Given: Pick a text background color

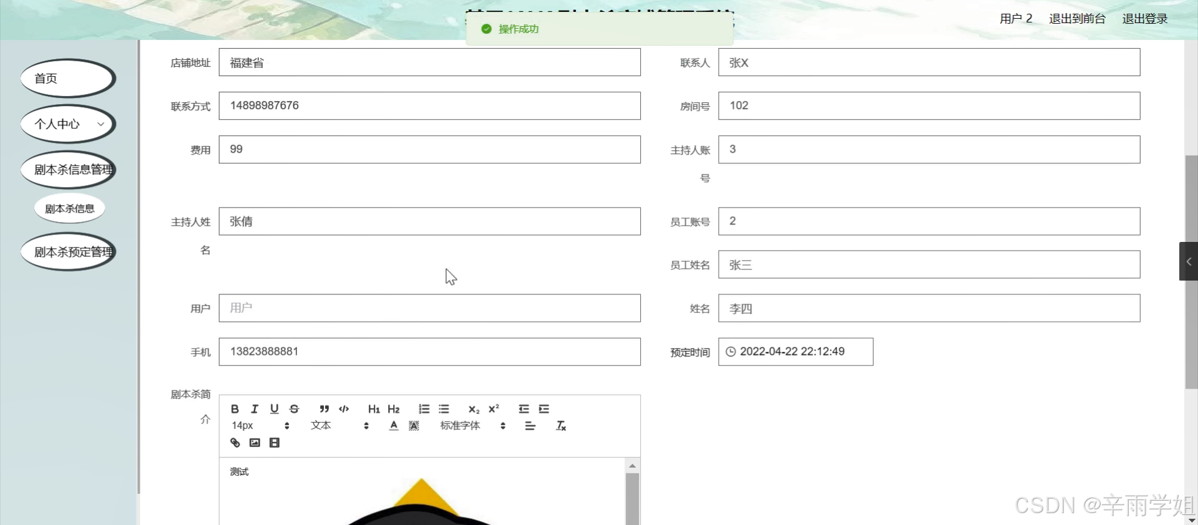Looking at the screenshot, I should (x=414, y=426).
